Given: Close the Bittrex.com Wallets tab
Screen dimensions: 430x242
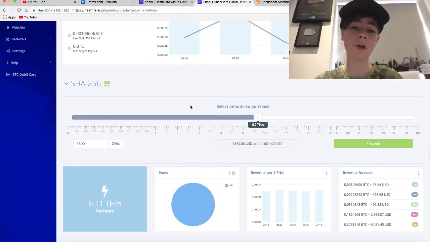Looking at the screenshot, I should point(133,2).
